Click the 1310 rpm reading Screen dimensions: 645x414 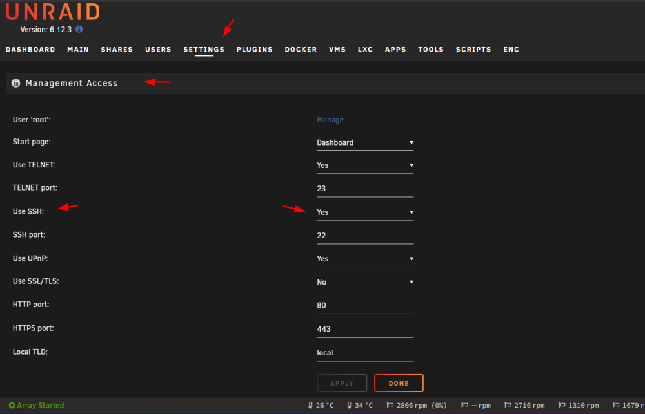(583, 406)
